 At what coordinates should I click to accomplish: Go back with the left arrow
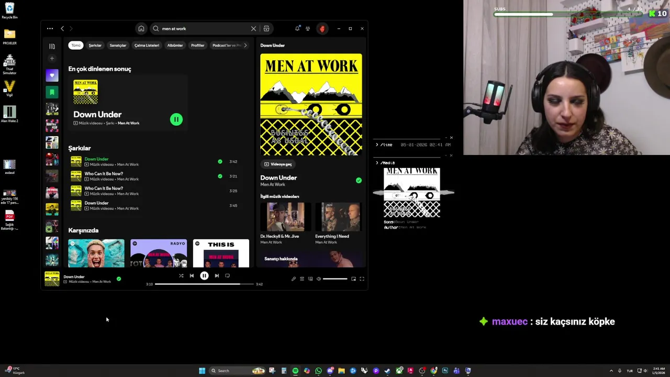[x=62, y=29]
